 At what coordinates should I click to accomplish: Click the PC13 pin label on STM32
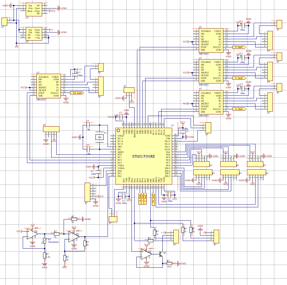[x=120, y=139]
